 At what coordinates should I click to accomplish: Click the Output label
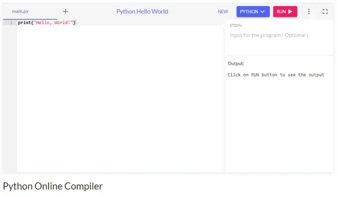tap(236, 64)
